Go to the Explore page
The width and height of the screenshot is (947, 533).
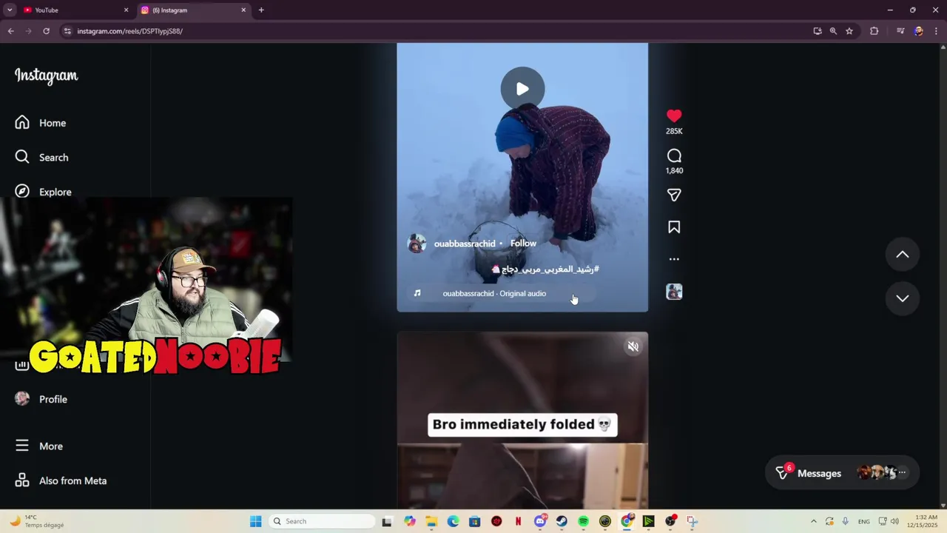pyautogui.click(x=44, y=192)
